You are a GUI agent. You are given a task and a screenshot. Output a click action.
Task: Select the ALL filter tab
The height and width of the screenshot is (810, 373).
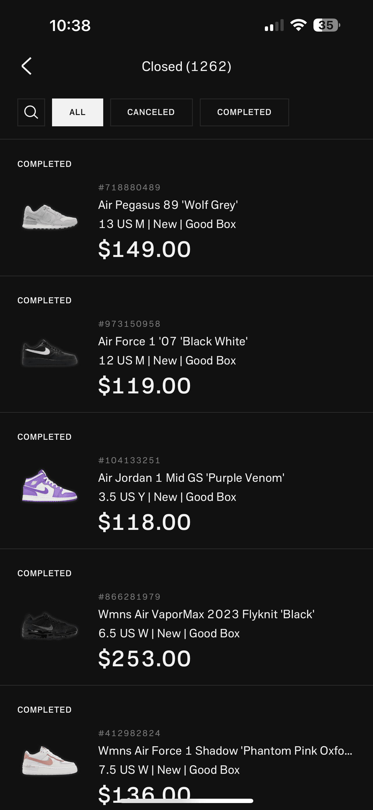click(x=77, y=112)
